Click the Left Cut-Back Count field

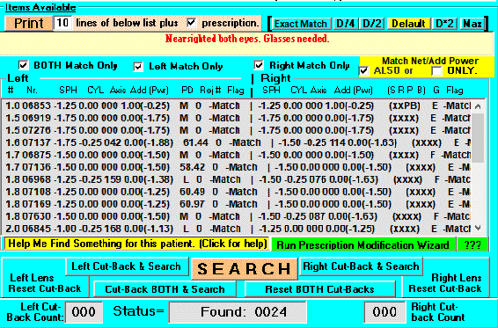[x=84, y=312]
